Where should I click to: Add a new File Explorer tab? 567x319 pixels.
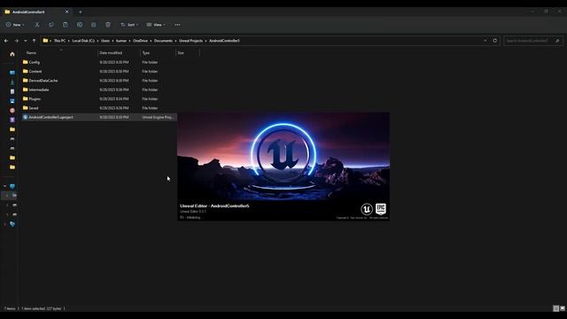click(81, 12)
